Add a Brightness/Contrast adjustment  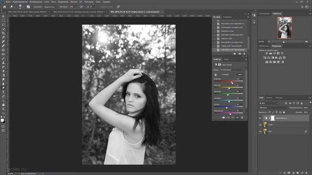tap(267, 53)
